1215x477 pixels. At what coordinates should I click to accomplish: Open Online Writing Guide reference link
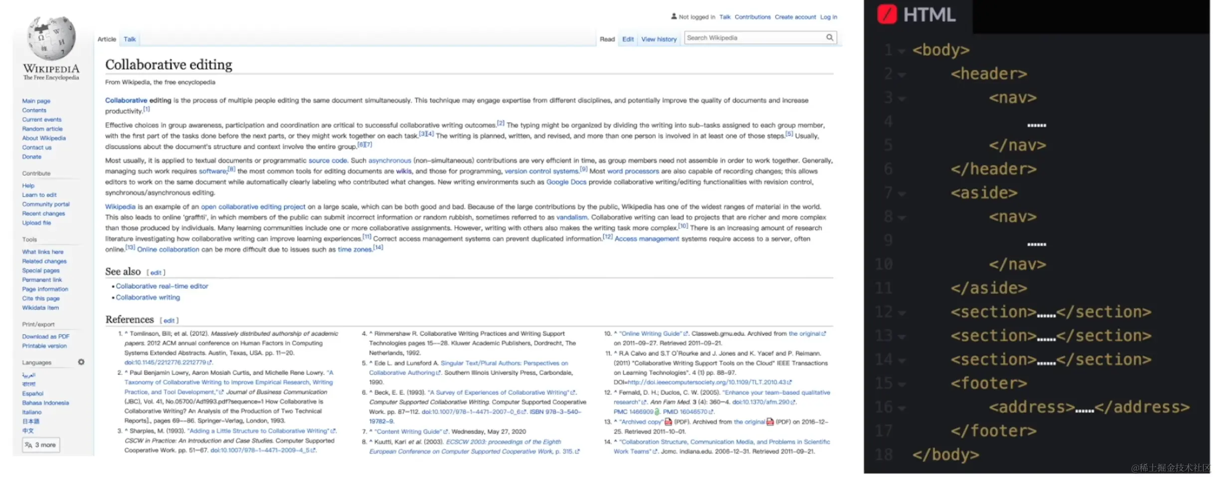(650, 333)
